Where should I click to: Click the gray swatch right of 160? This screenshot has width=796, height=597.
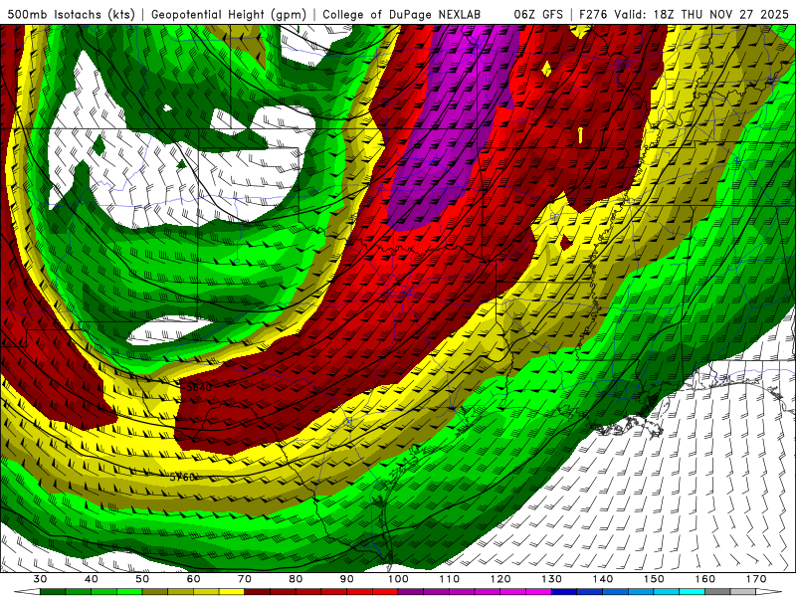717,592
